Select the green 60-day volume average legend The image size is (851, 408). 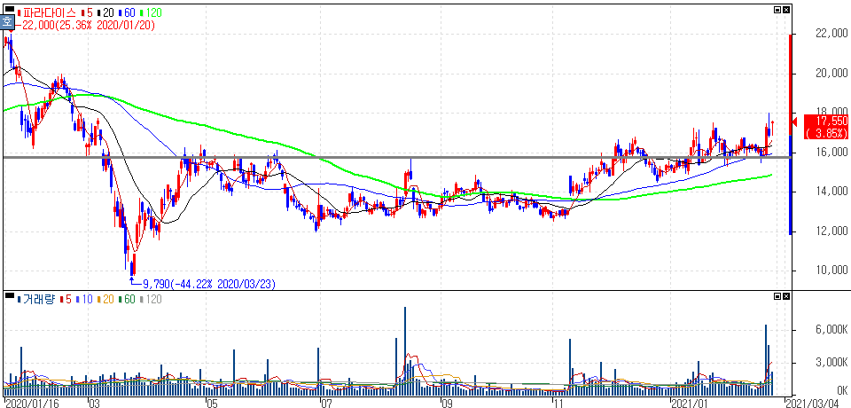[x=128, y=299]
